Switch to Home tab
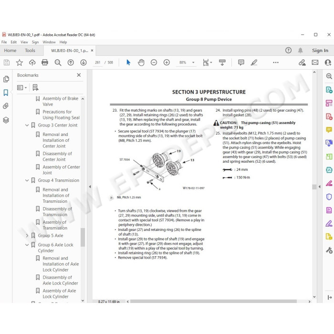 point(10,51)
